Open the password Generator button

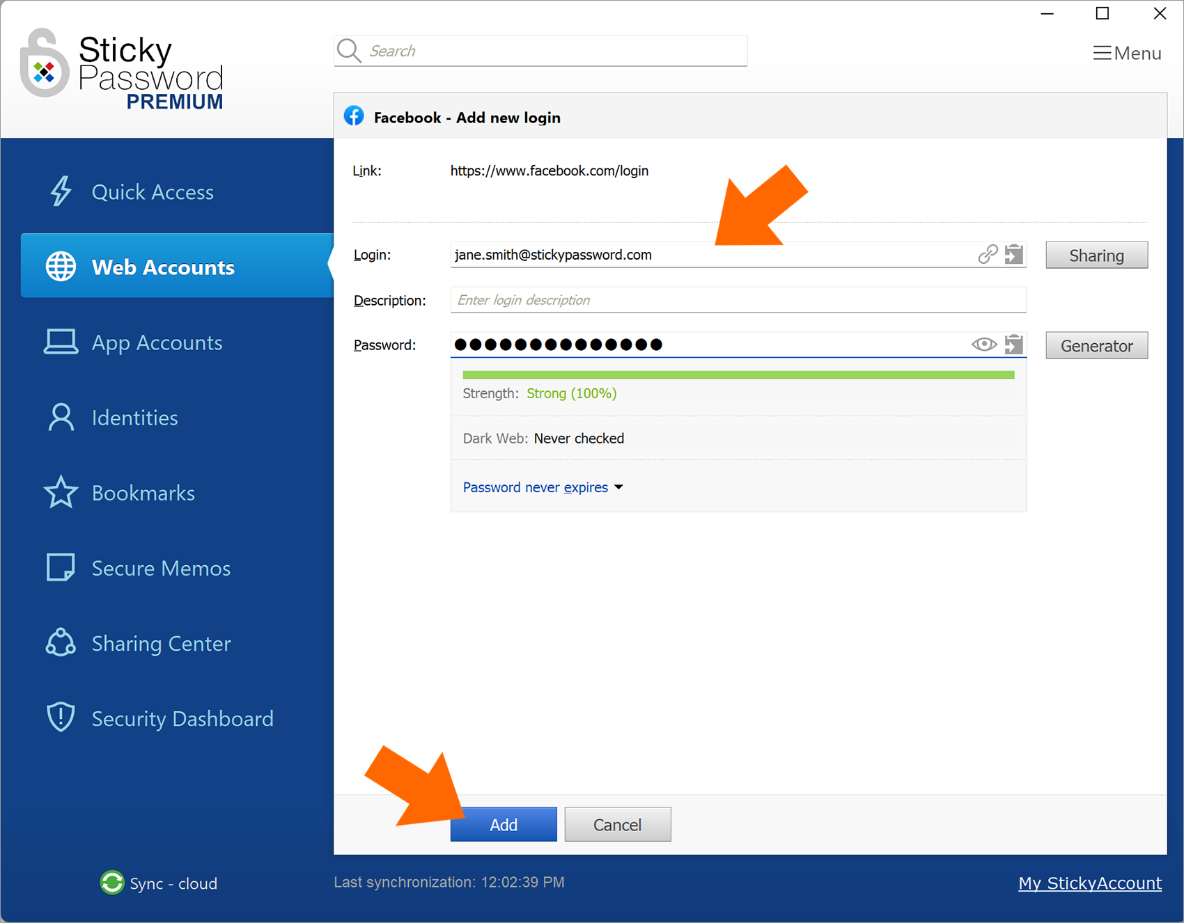[x=1096, y=345]
